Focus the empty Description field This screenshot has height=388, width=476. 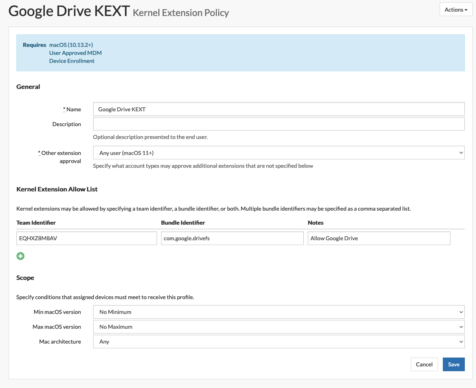pyautogui.click(x=279, y=124)
